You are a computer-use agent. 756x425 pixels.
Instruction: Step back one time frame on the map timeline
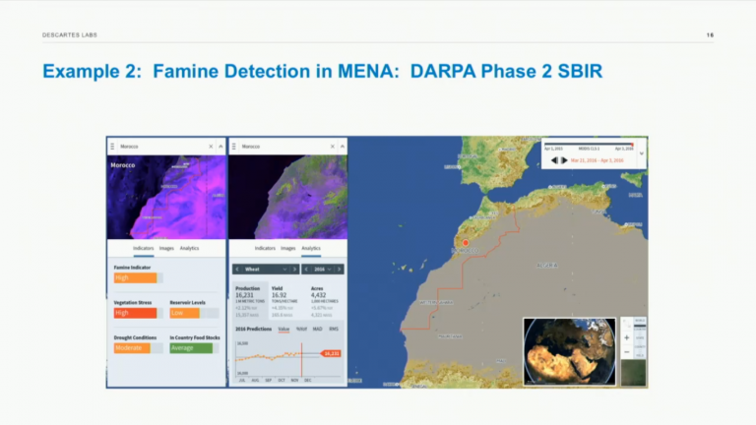(554, 160)
